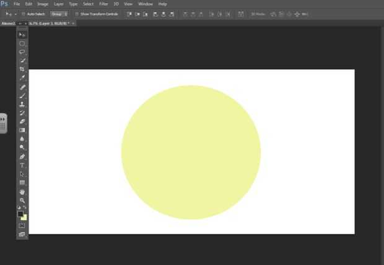The width and height of the screenshot is (384, 265).
Task: Open the Type menu
Action: pyautogui.click(x=73, y=4)
